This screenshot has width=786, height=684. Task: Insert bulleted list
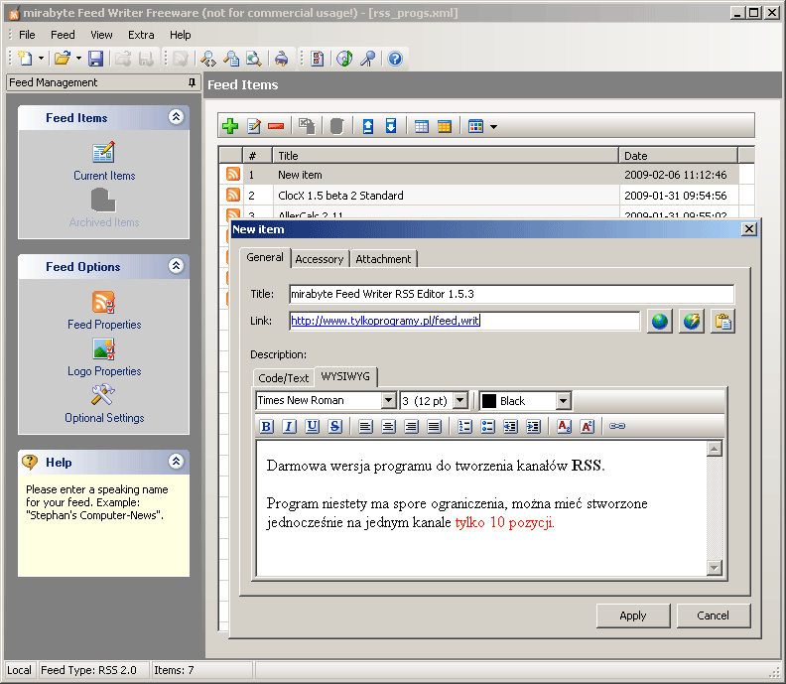pyautogui.click(x=487, y=426)
